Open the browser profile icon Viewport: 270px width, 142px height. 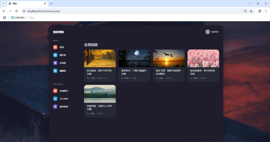coord(260,11)
